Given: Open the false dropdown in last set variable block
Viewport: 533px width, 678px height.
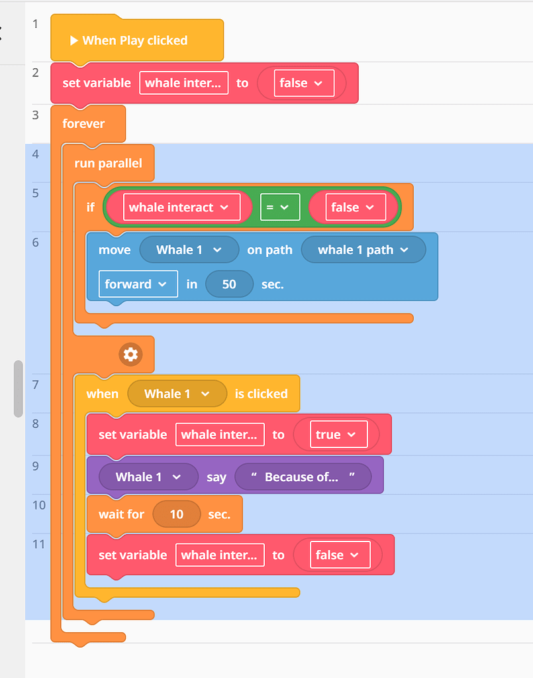Looking at the screenshot, I should coord(339,555).
